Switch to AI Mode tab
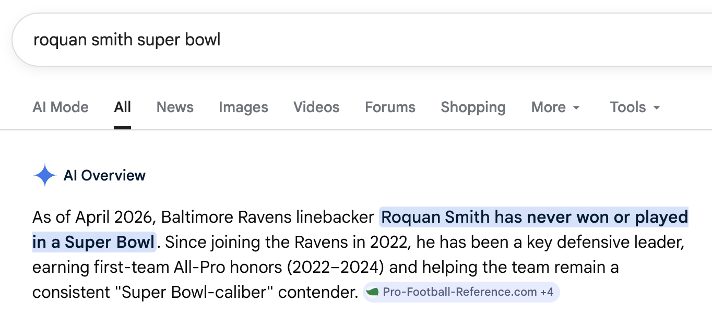Screen dimensions: 712x314 61,107
